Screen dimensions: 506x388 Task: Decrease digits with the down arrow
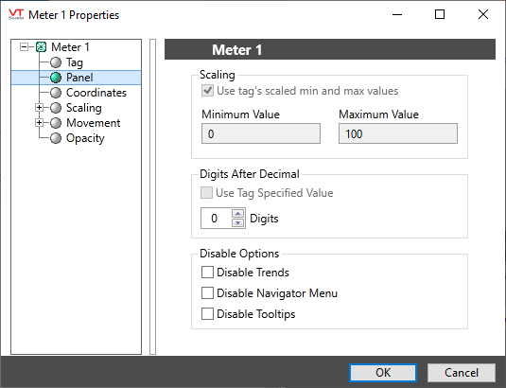[x=237, y=222]
